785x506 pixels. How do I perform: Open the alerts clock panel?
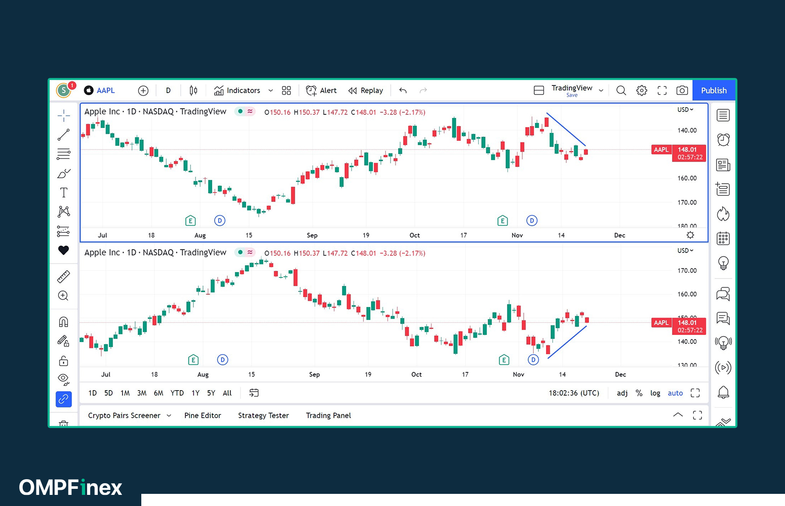point(723,140)
